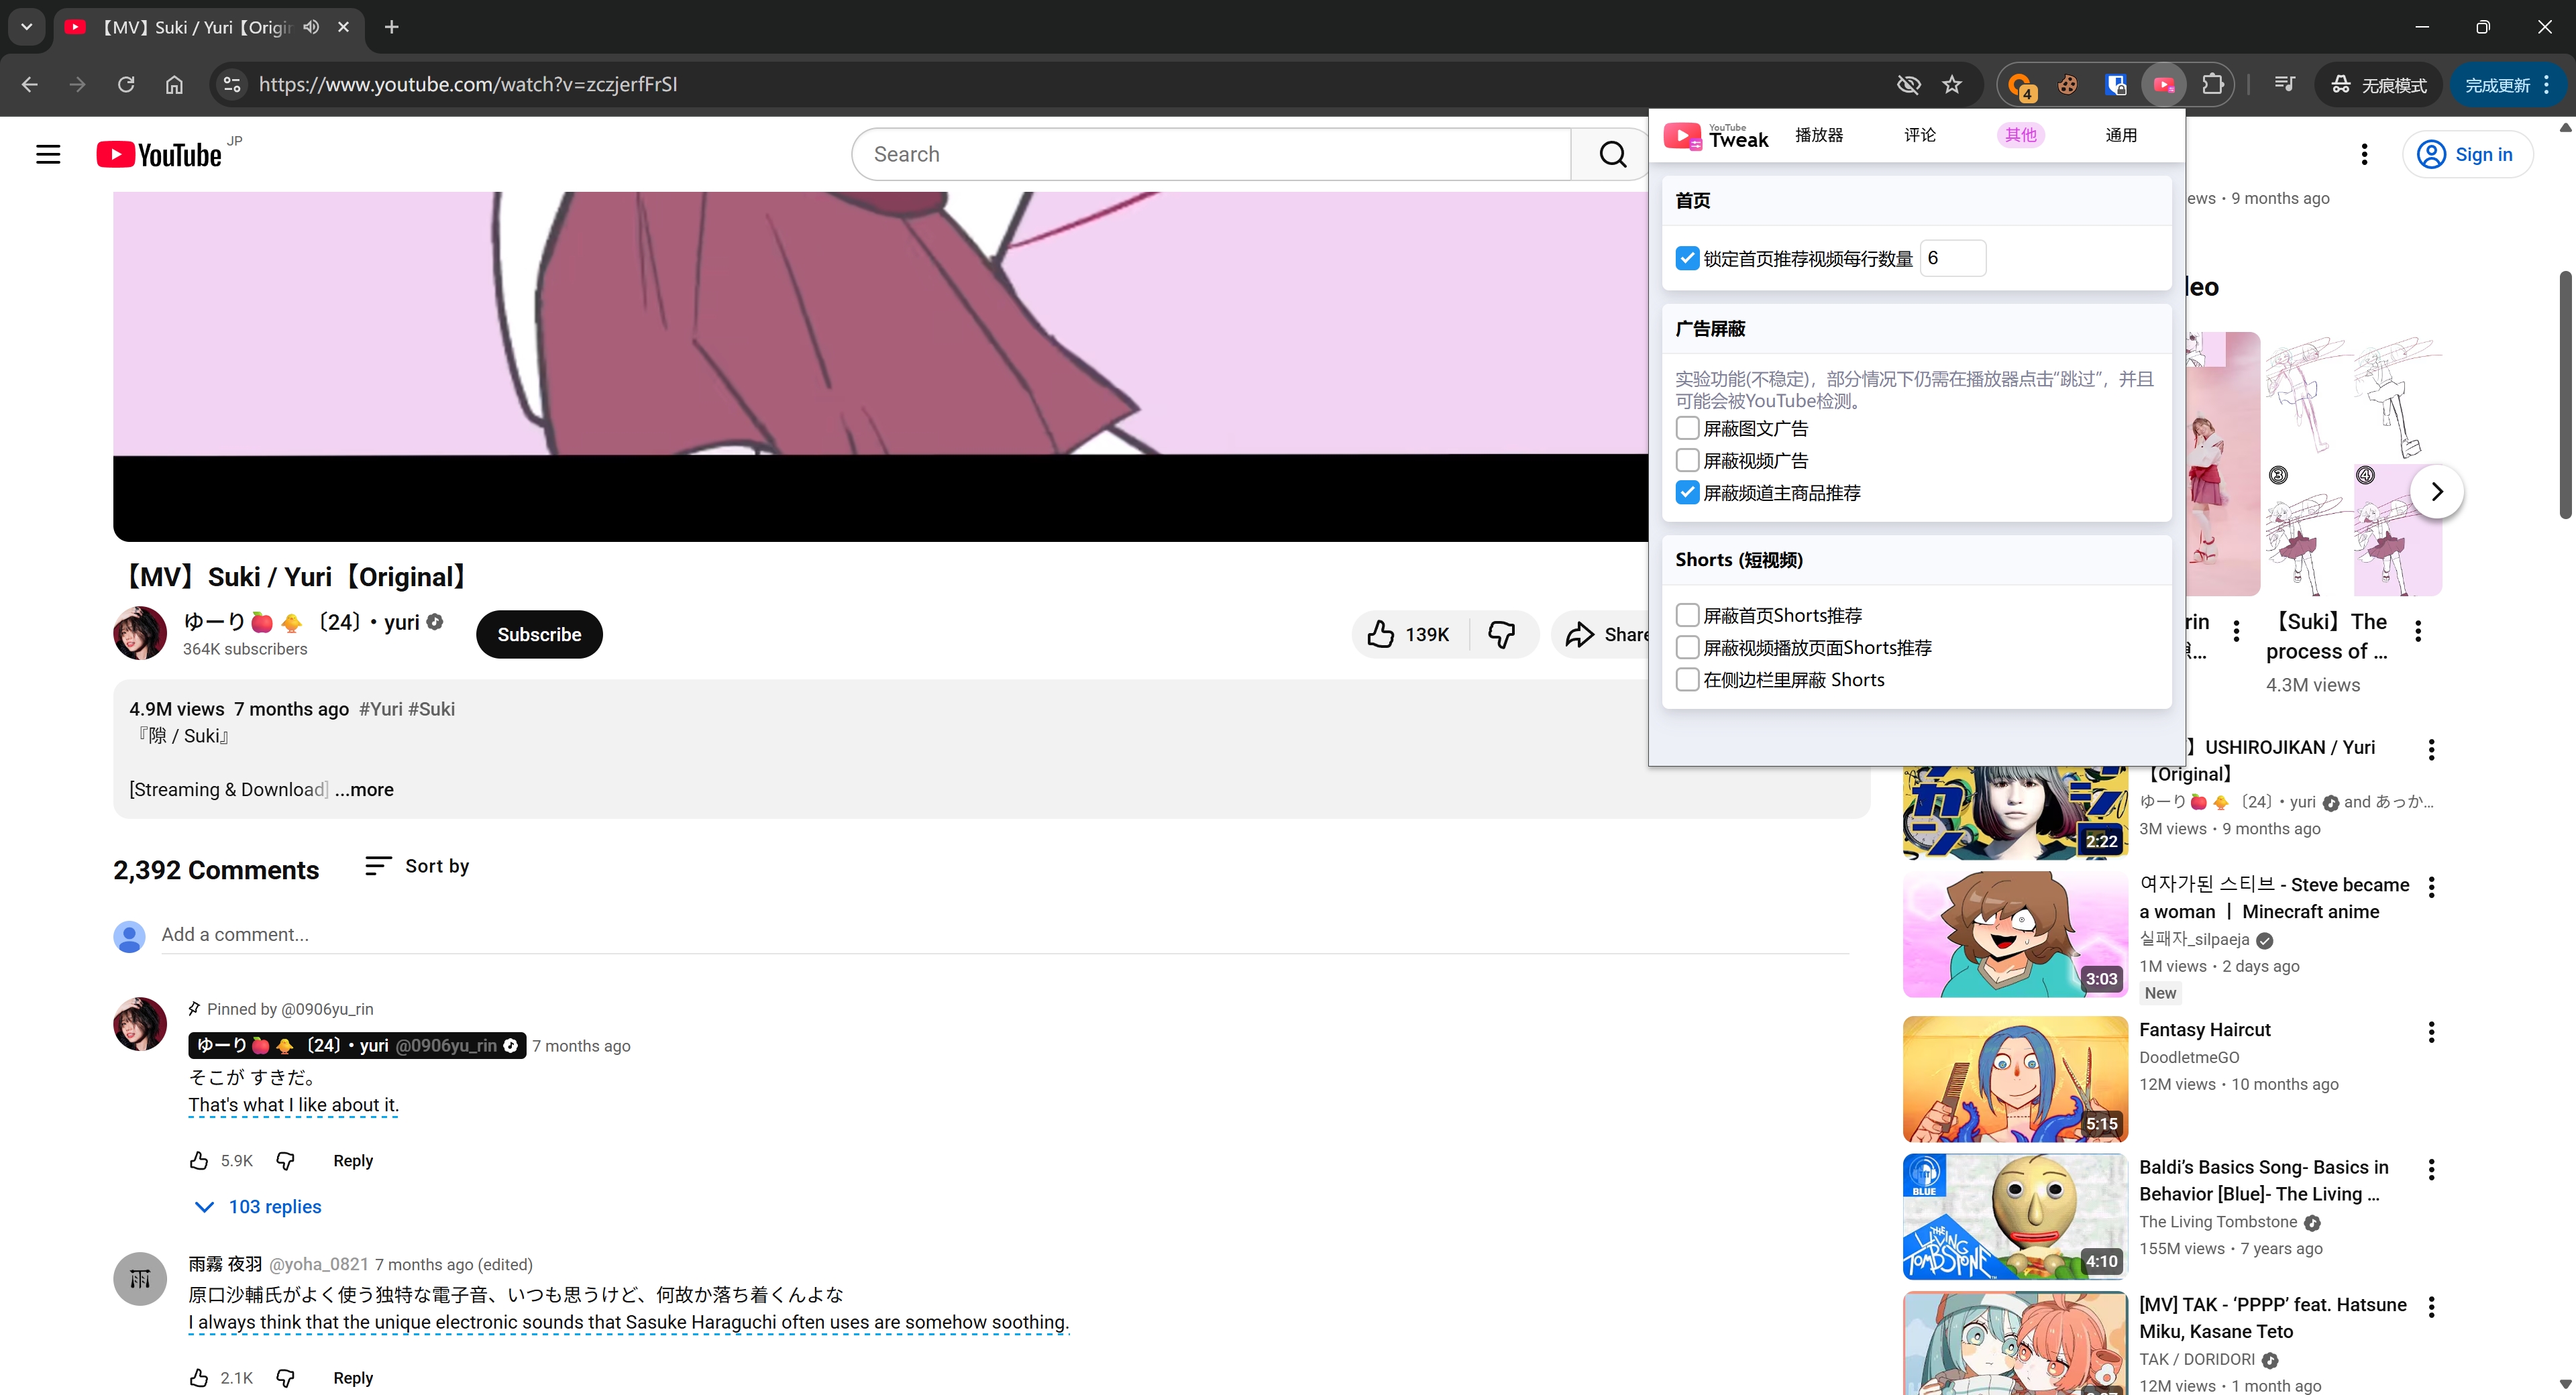Switch to the 播放器 tab in Tweak
The width and height of the screenshot is (2576, 1395).
1818,135
